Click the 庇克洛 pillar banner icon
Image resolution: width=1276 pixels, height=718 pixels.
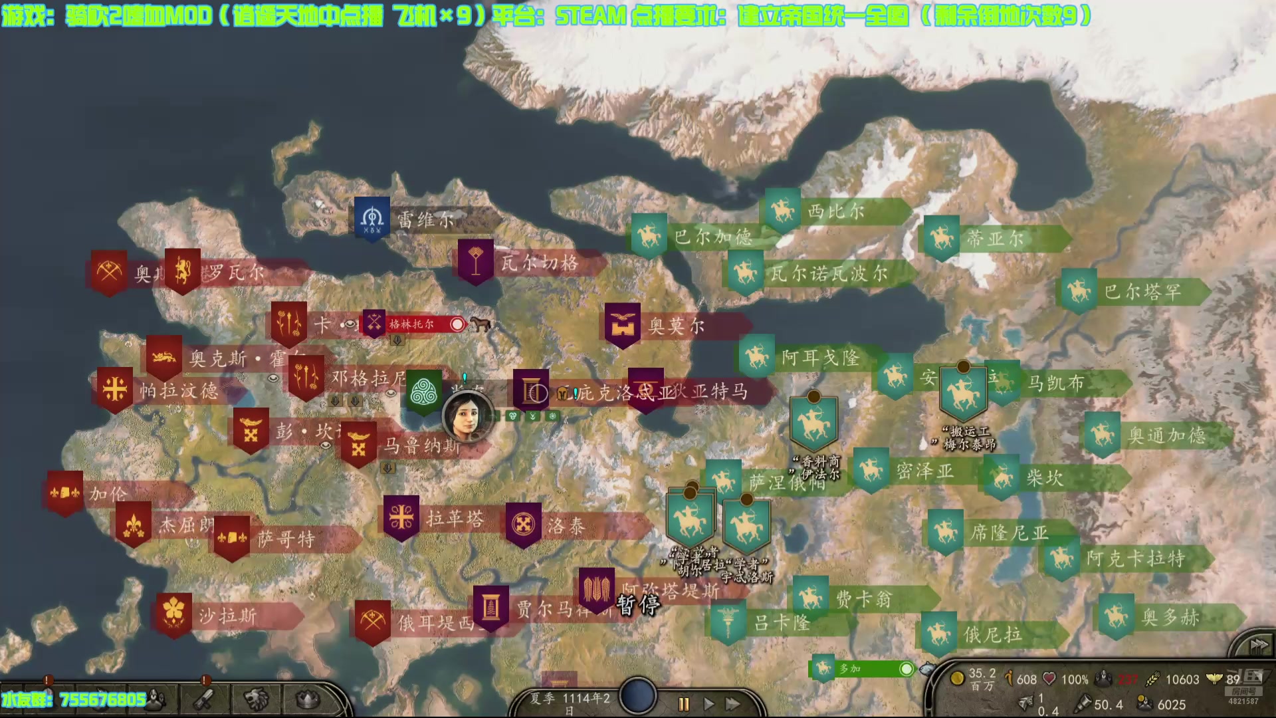531,392
